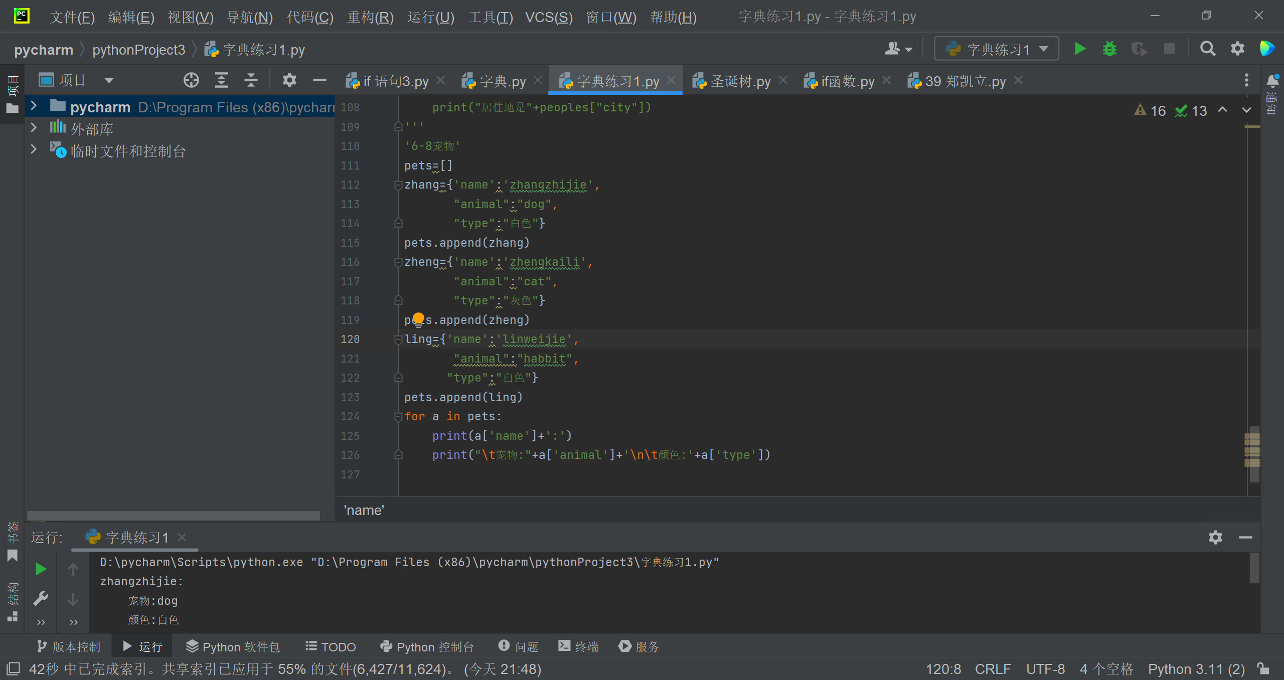Toggle fold on the for loop at line 124

pyautogui.click(x=398, y=417)
